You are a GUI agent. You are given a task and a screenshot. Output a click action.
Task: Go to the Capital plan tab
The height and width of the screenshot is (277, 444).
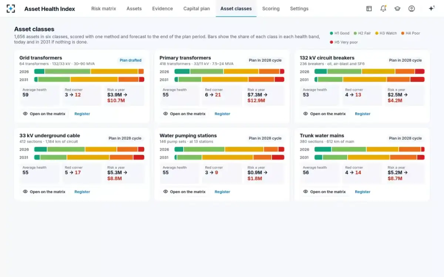196,8
